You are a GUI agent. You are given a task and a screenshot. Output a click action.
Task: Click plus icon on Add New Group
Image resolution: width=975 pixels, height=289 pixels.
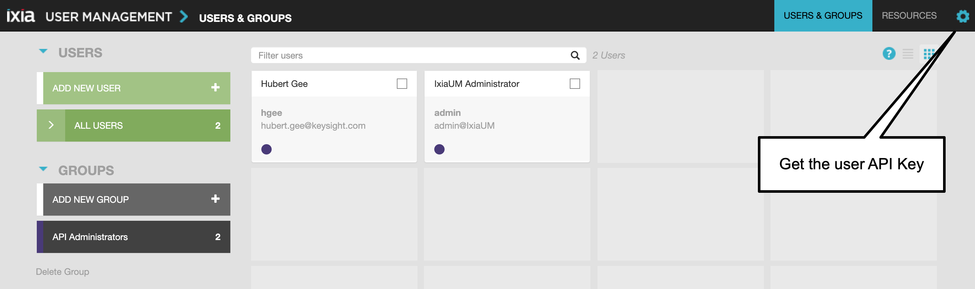216,199
